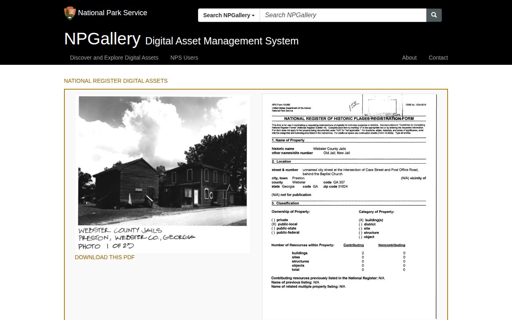Click the 'Number of Resources within Property:' label
Screen dimensions: 512x320
pos(303,245)
